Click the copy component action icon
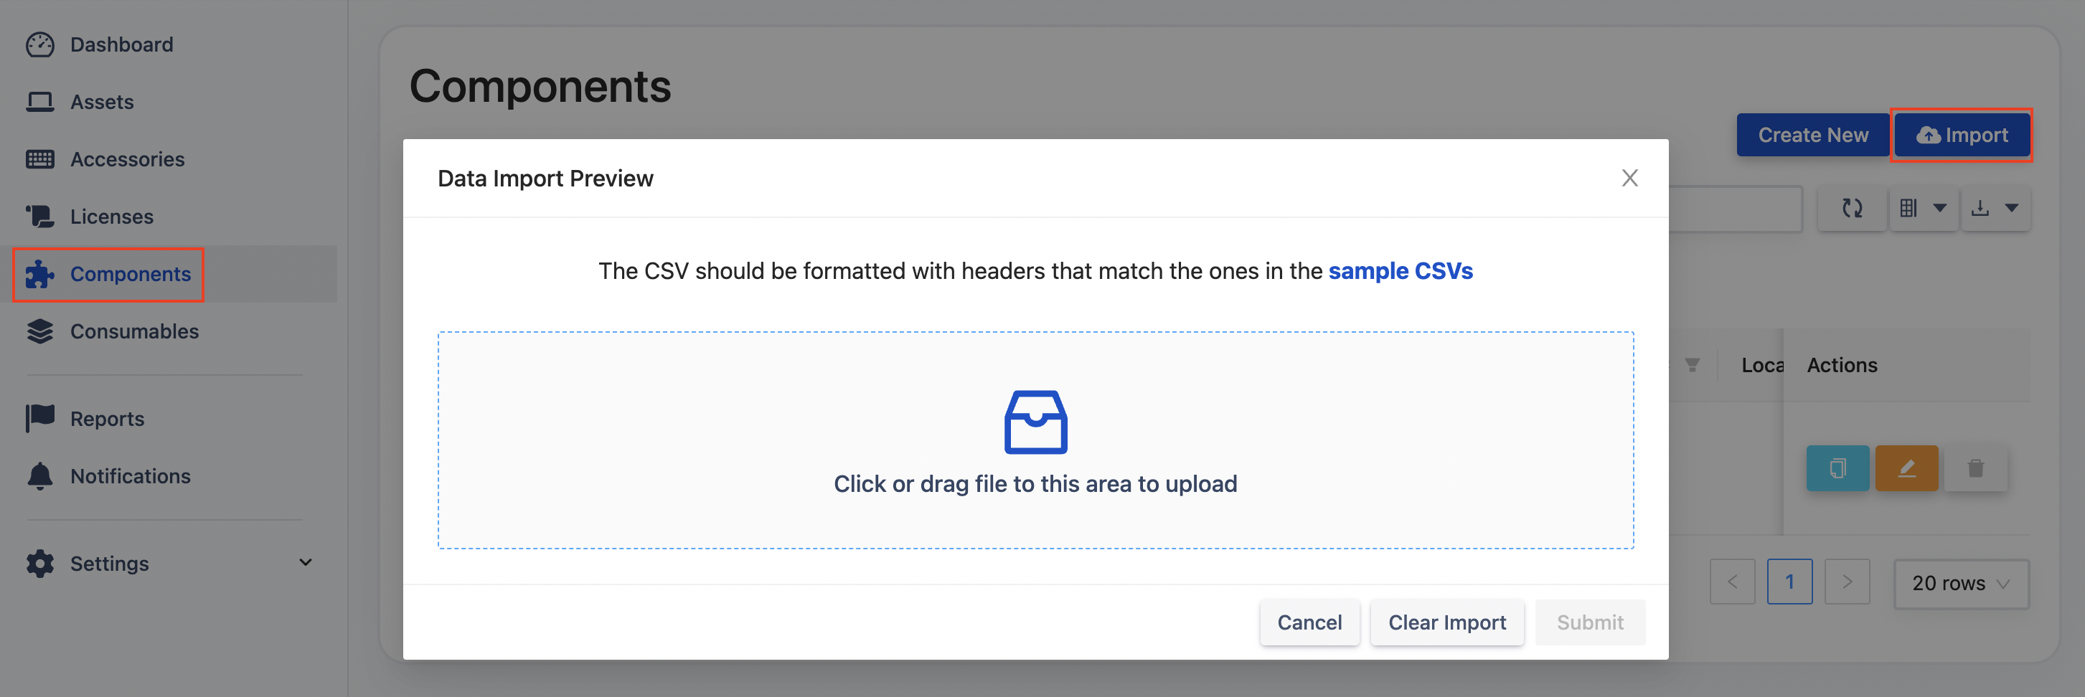The height and width of the screenshot is (697, 2085). coord(1837,468)
